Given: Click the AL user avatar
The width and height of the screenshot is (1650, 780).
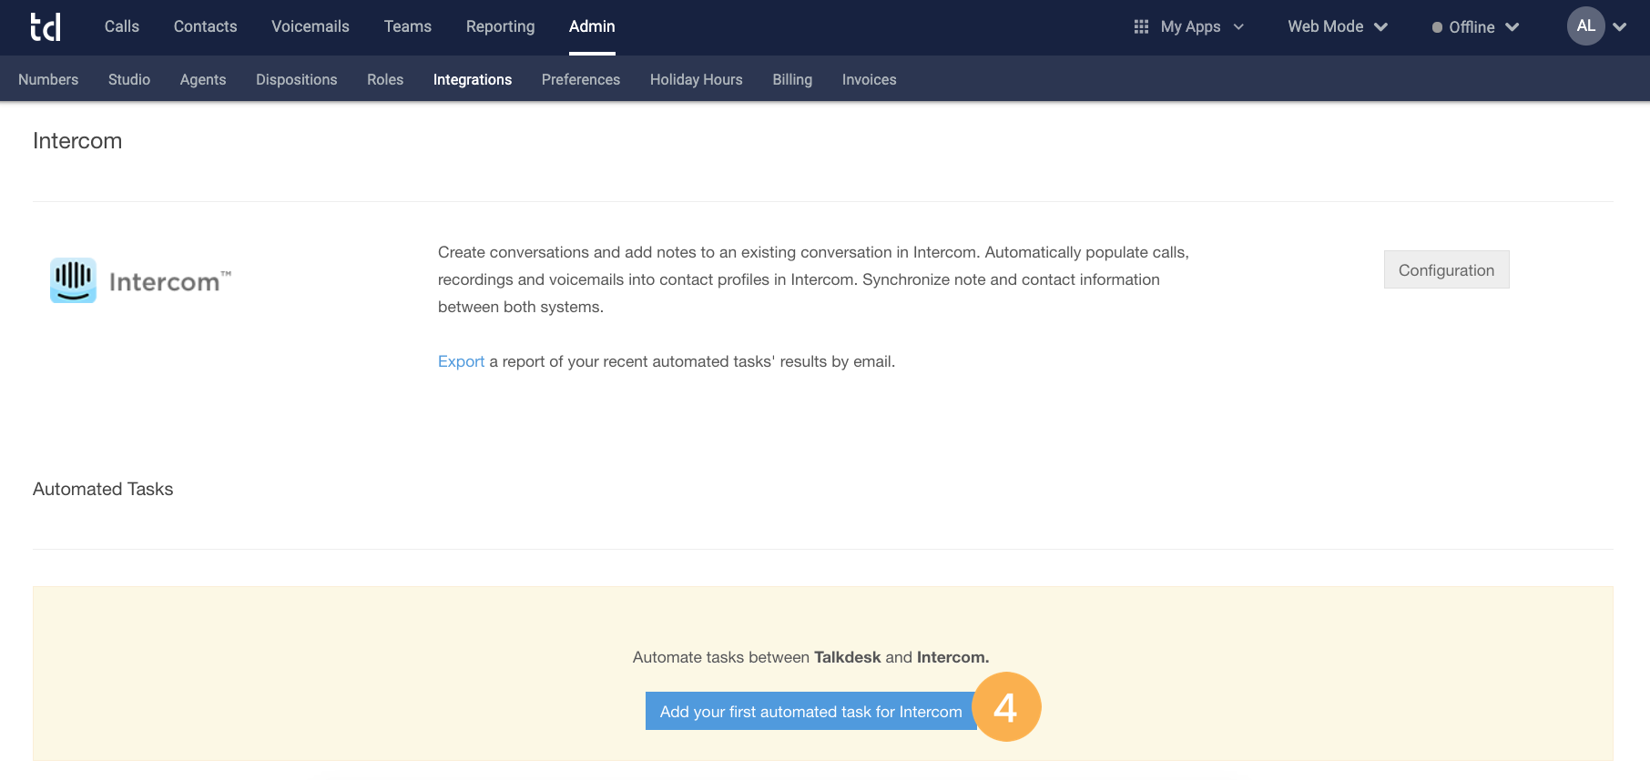Looking at the screenshot, I should point(1585,26).
